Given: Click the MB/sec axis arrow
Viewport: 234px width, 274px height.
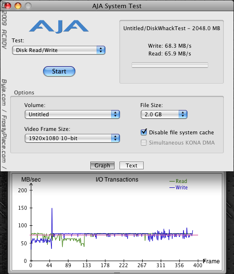Looking at the screenshot, I should tap(31, 184).
